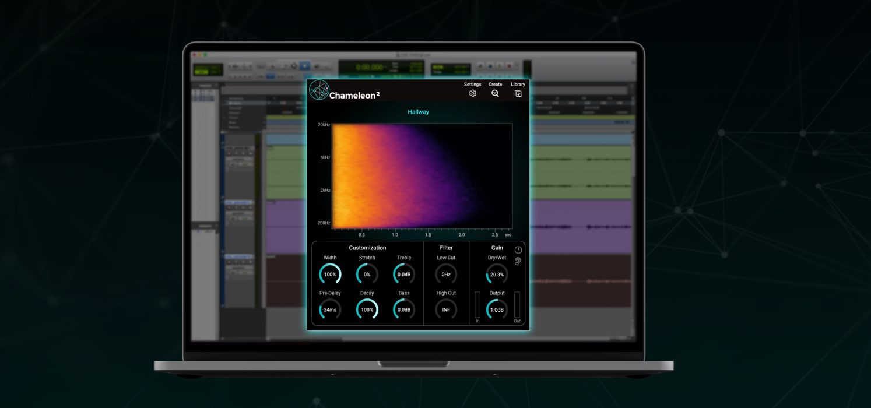The height and width of the screenshot is (408, 871).
Task: Click the Customization section heading
Action: click(x=367, y=248)
